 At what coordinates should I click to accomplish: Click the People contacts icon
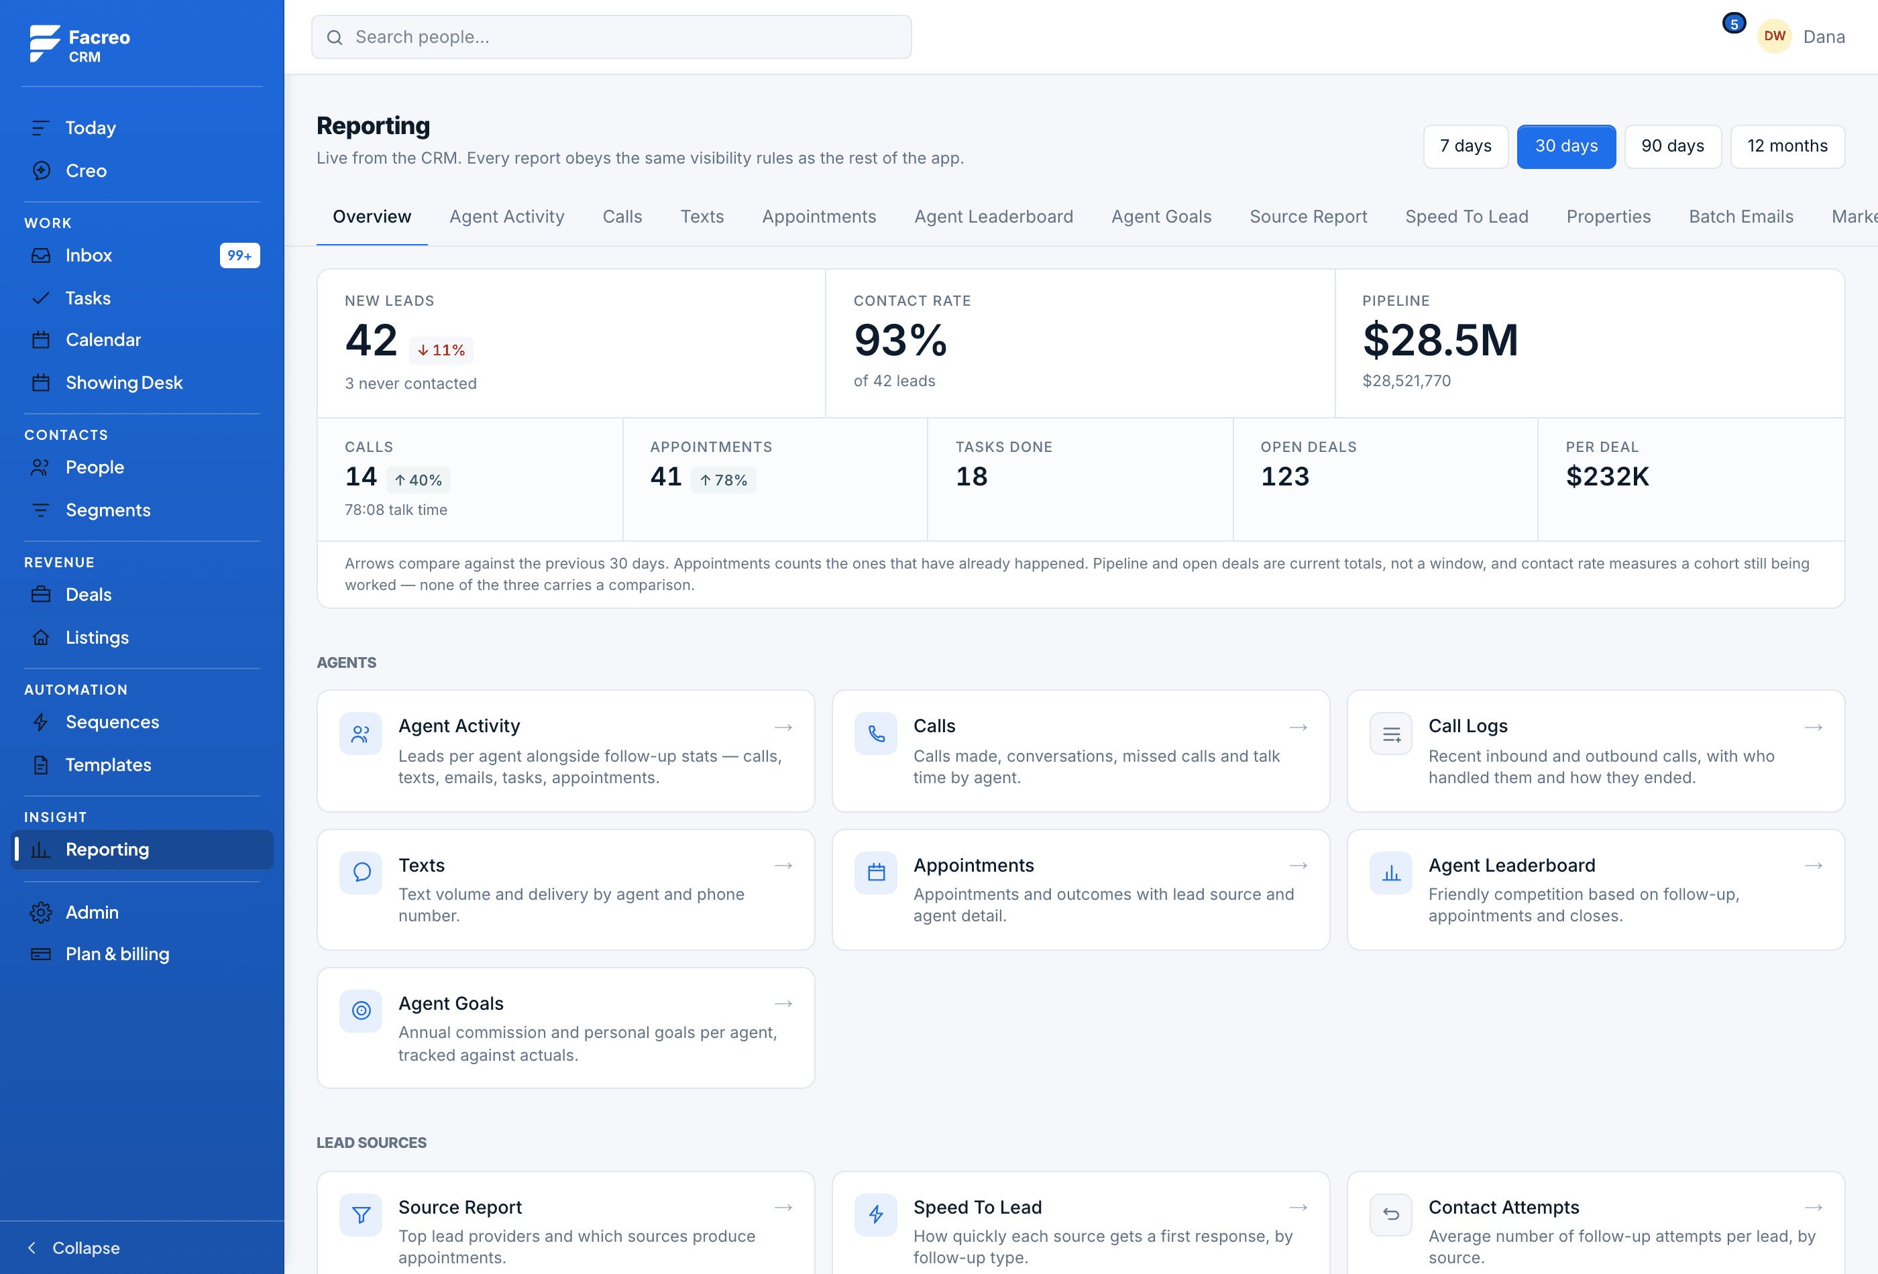pyautogui.click(x=40, y=467)
